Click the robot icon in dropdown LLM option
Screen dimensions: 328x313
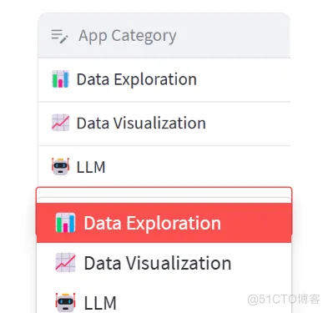click(x=65, y=302)
